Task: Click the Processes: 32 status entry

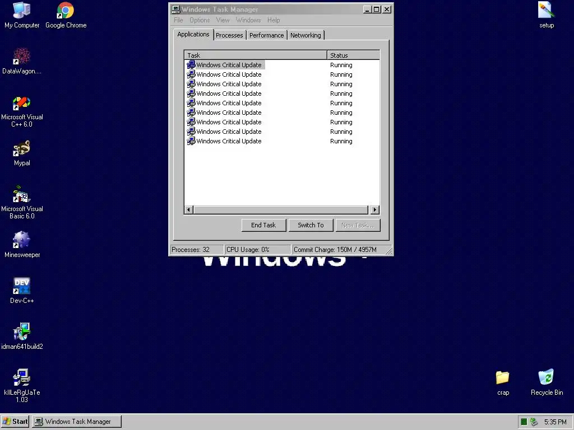Action: click(x=197, y=250)
